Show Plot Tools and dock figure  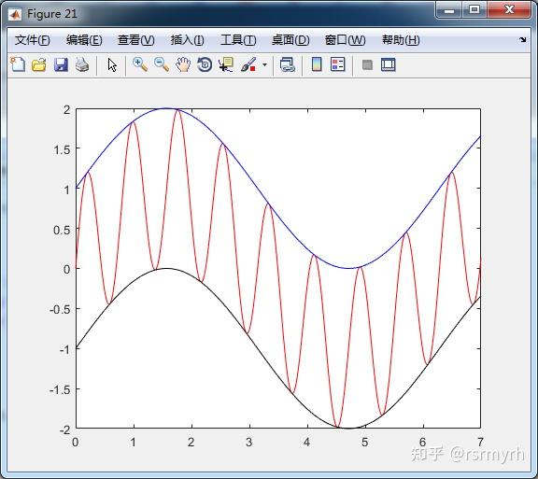click(389, 64)
